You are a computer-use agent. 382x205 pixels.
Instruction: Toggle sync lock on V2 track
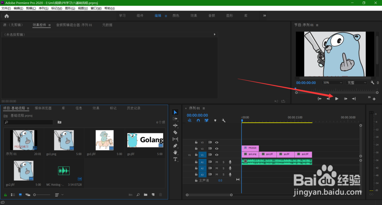click(210, 149)
